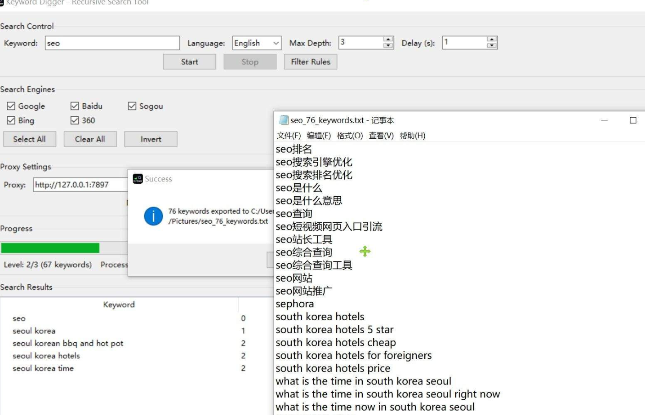Click the Max Depth up arrow
This screenshot has width=645, height=415.
(x=387, y=40)
